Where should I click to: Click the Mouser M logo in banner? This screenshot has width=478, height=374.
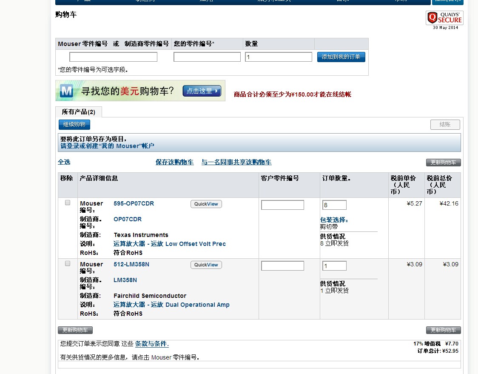[x=66, y=91]
